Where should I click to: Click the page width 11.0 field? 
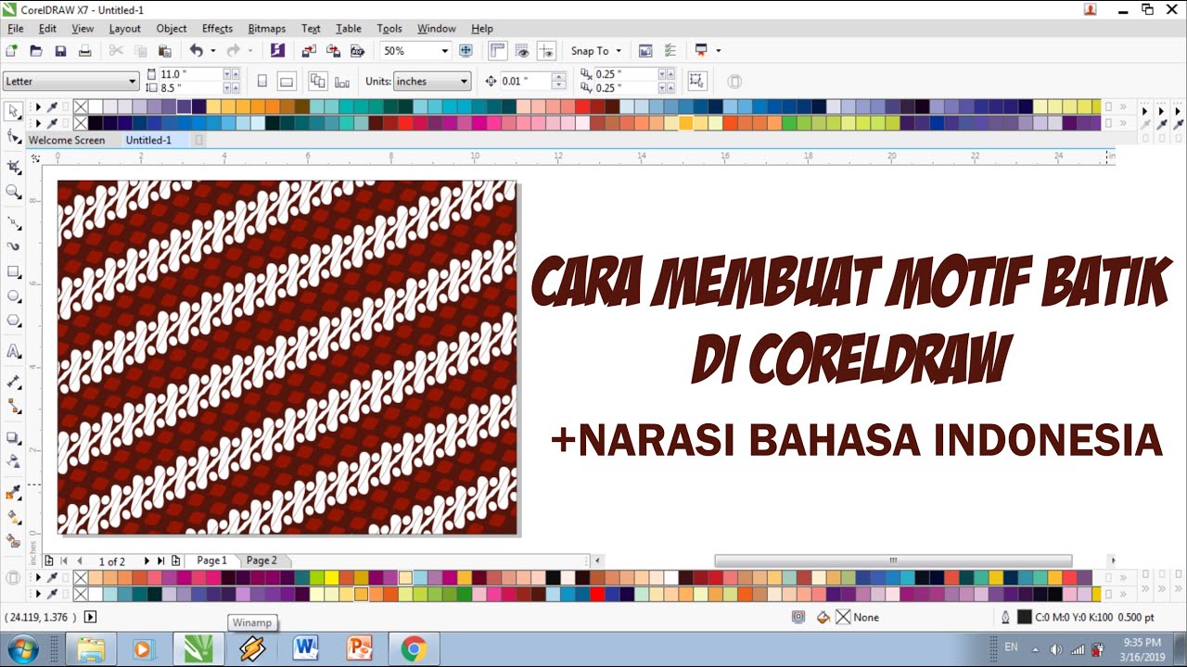click(x=190, y=74)
